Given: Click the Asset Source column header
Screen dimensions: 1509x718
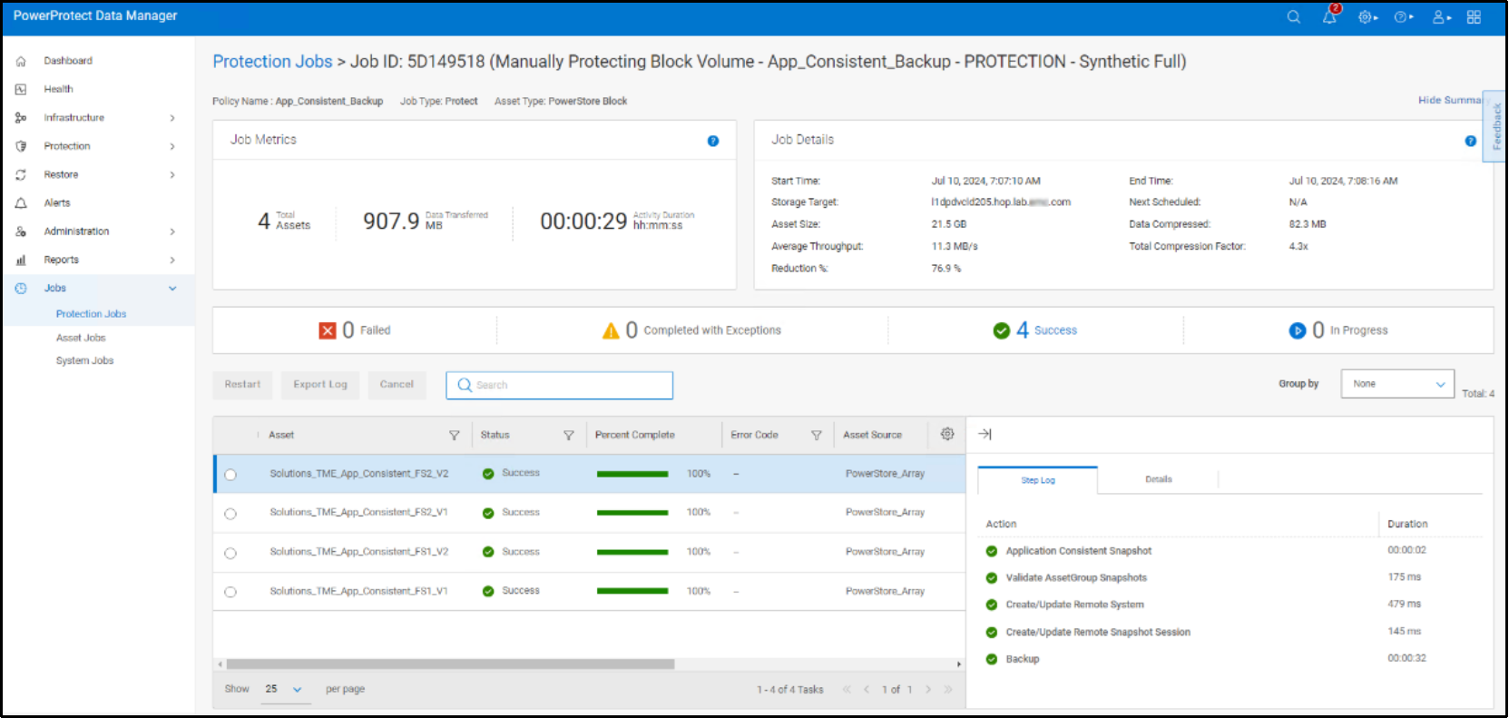Looking at the screenshot, I should point(872,435).
